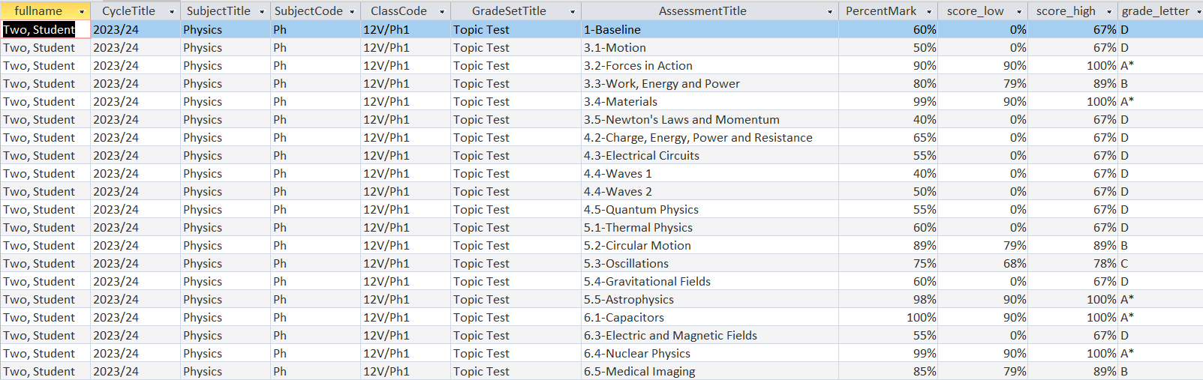The height and width of the screenshot is (380, 1203).
Task: Select the 6.5-Medical Imaging cell
Action: tap(639, 372)
